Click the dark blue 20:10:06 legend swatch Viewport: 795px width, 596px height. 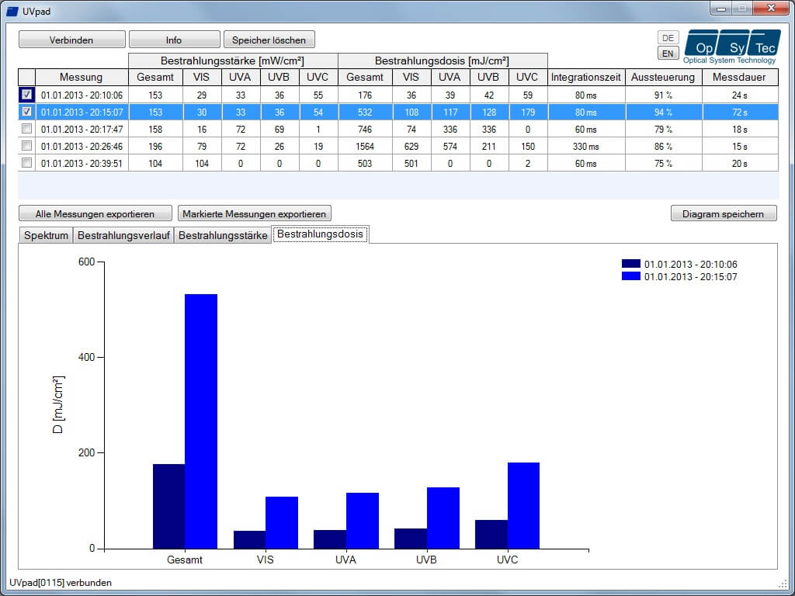point(631,265)
